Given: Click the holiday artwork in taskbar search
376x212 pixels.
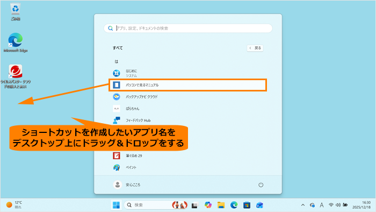Looking at the screenshot, I should tap(179, 205).
